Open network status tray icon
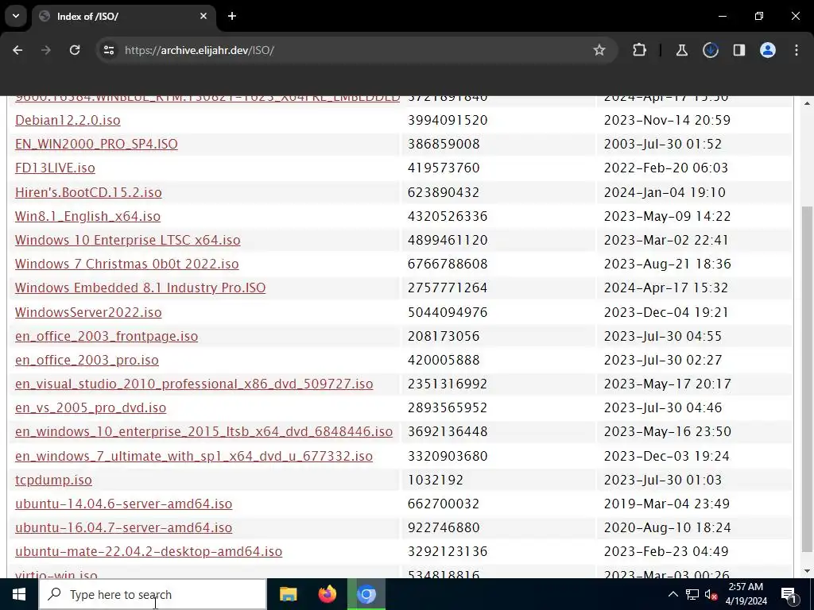 click(692, 594)
